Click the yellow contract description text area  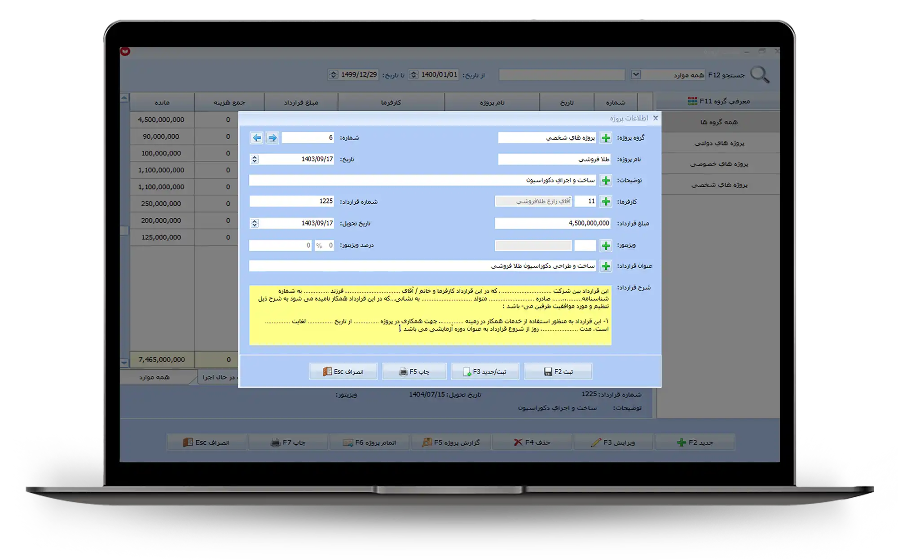pyautogui.click(x=430, y=314)
